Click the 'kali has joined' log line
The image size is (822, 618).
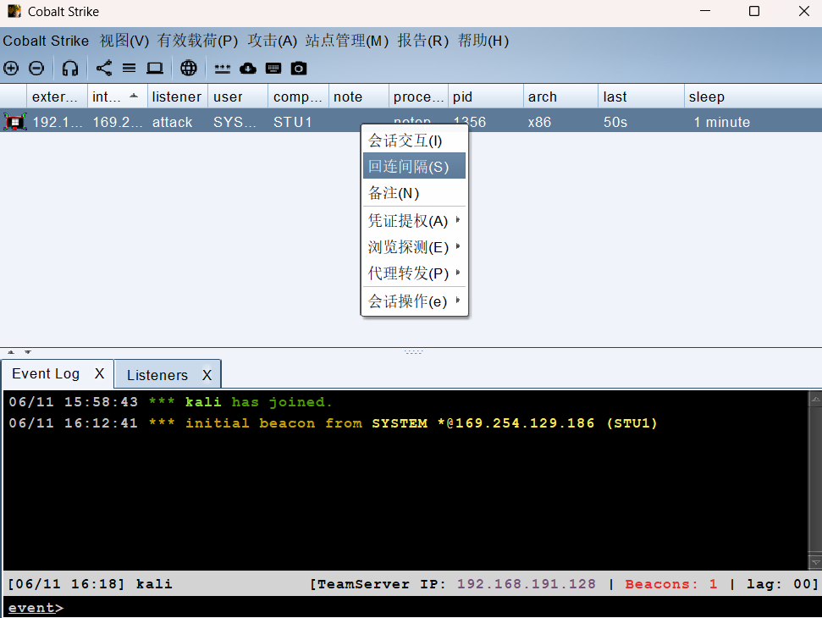pyautogui.click(x=170, y=402)
